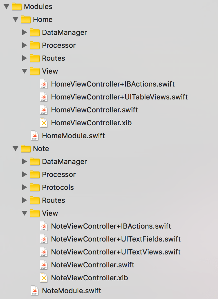Select the Home Routes folder label
Viewport: 218px width, 299px height.
coord(53,58)
